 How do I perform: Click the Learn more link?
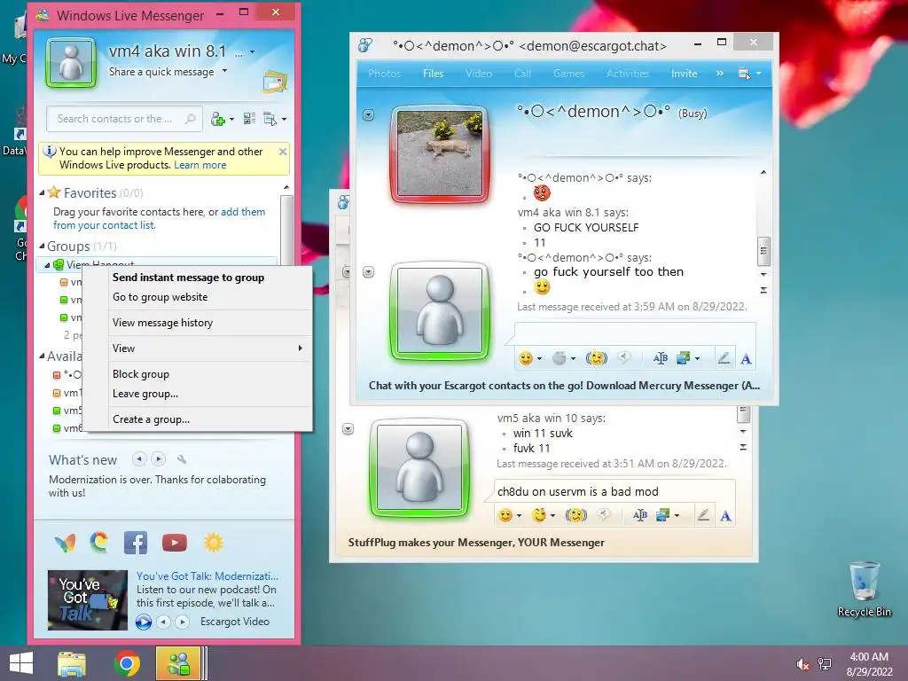[x=200, y=165]
